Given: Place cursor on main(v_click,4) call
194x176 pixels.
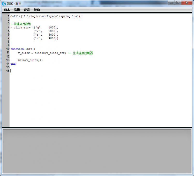Looking at the screenshot, I should pos(30,60).
